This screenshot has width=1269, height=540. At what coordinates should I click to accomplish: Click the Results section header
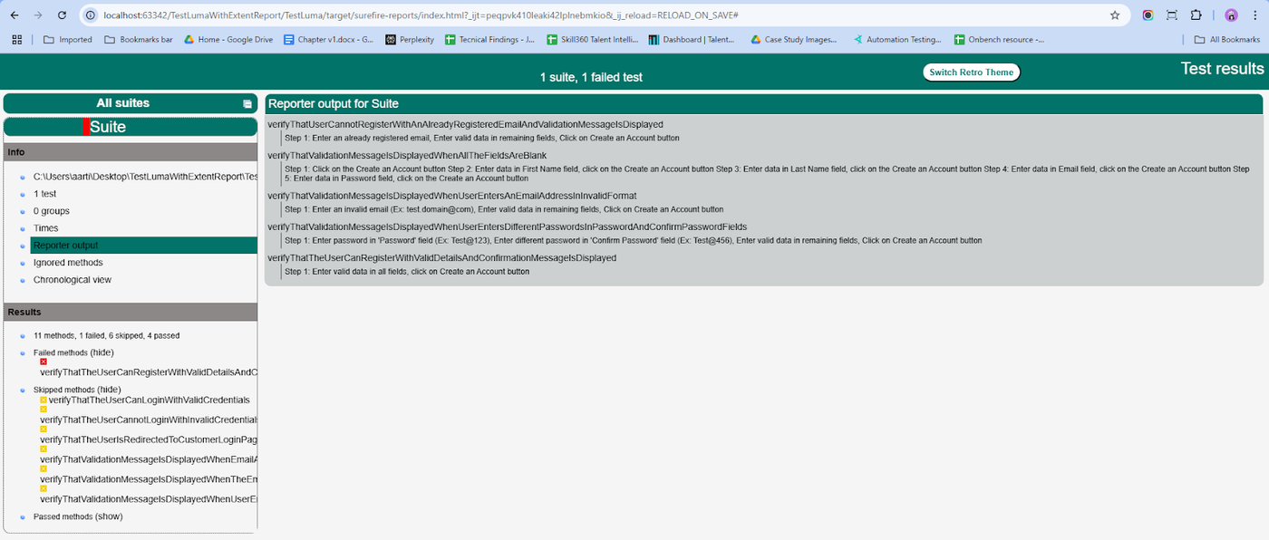[131, 312]
